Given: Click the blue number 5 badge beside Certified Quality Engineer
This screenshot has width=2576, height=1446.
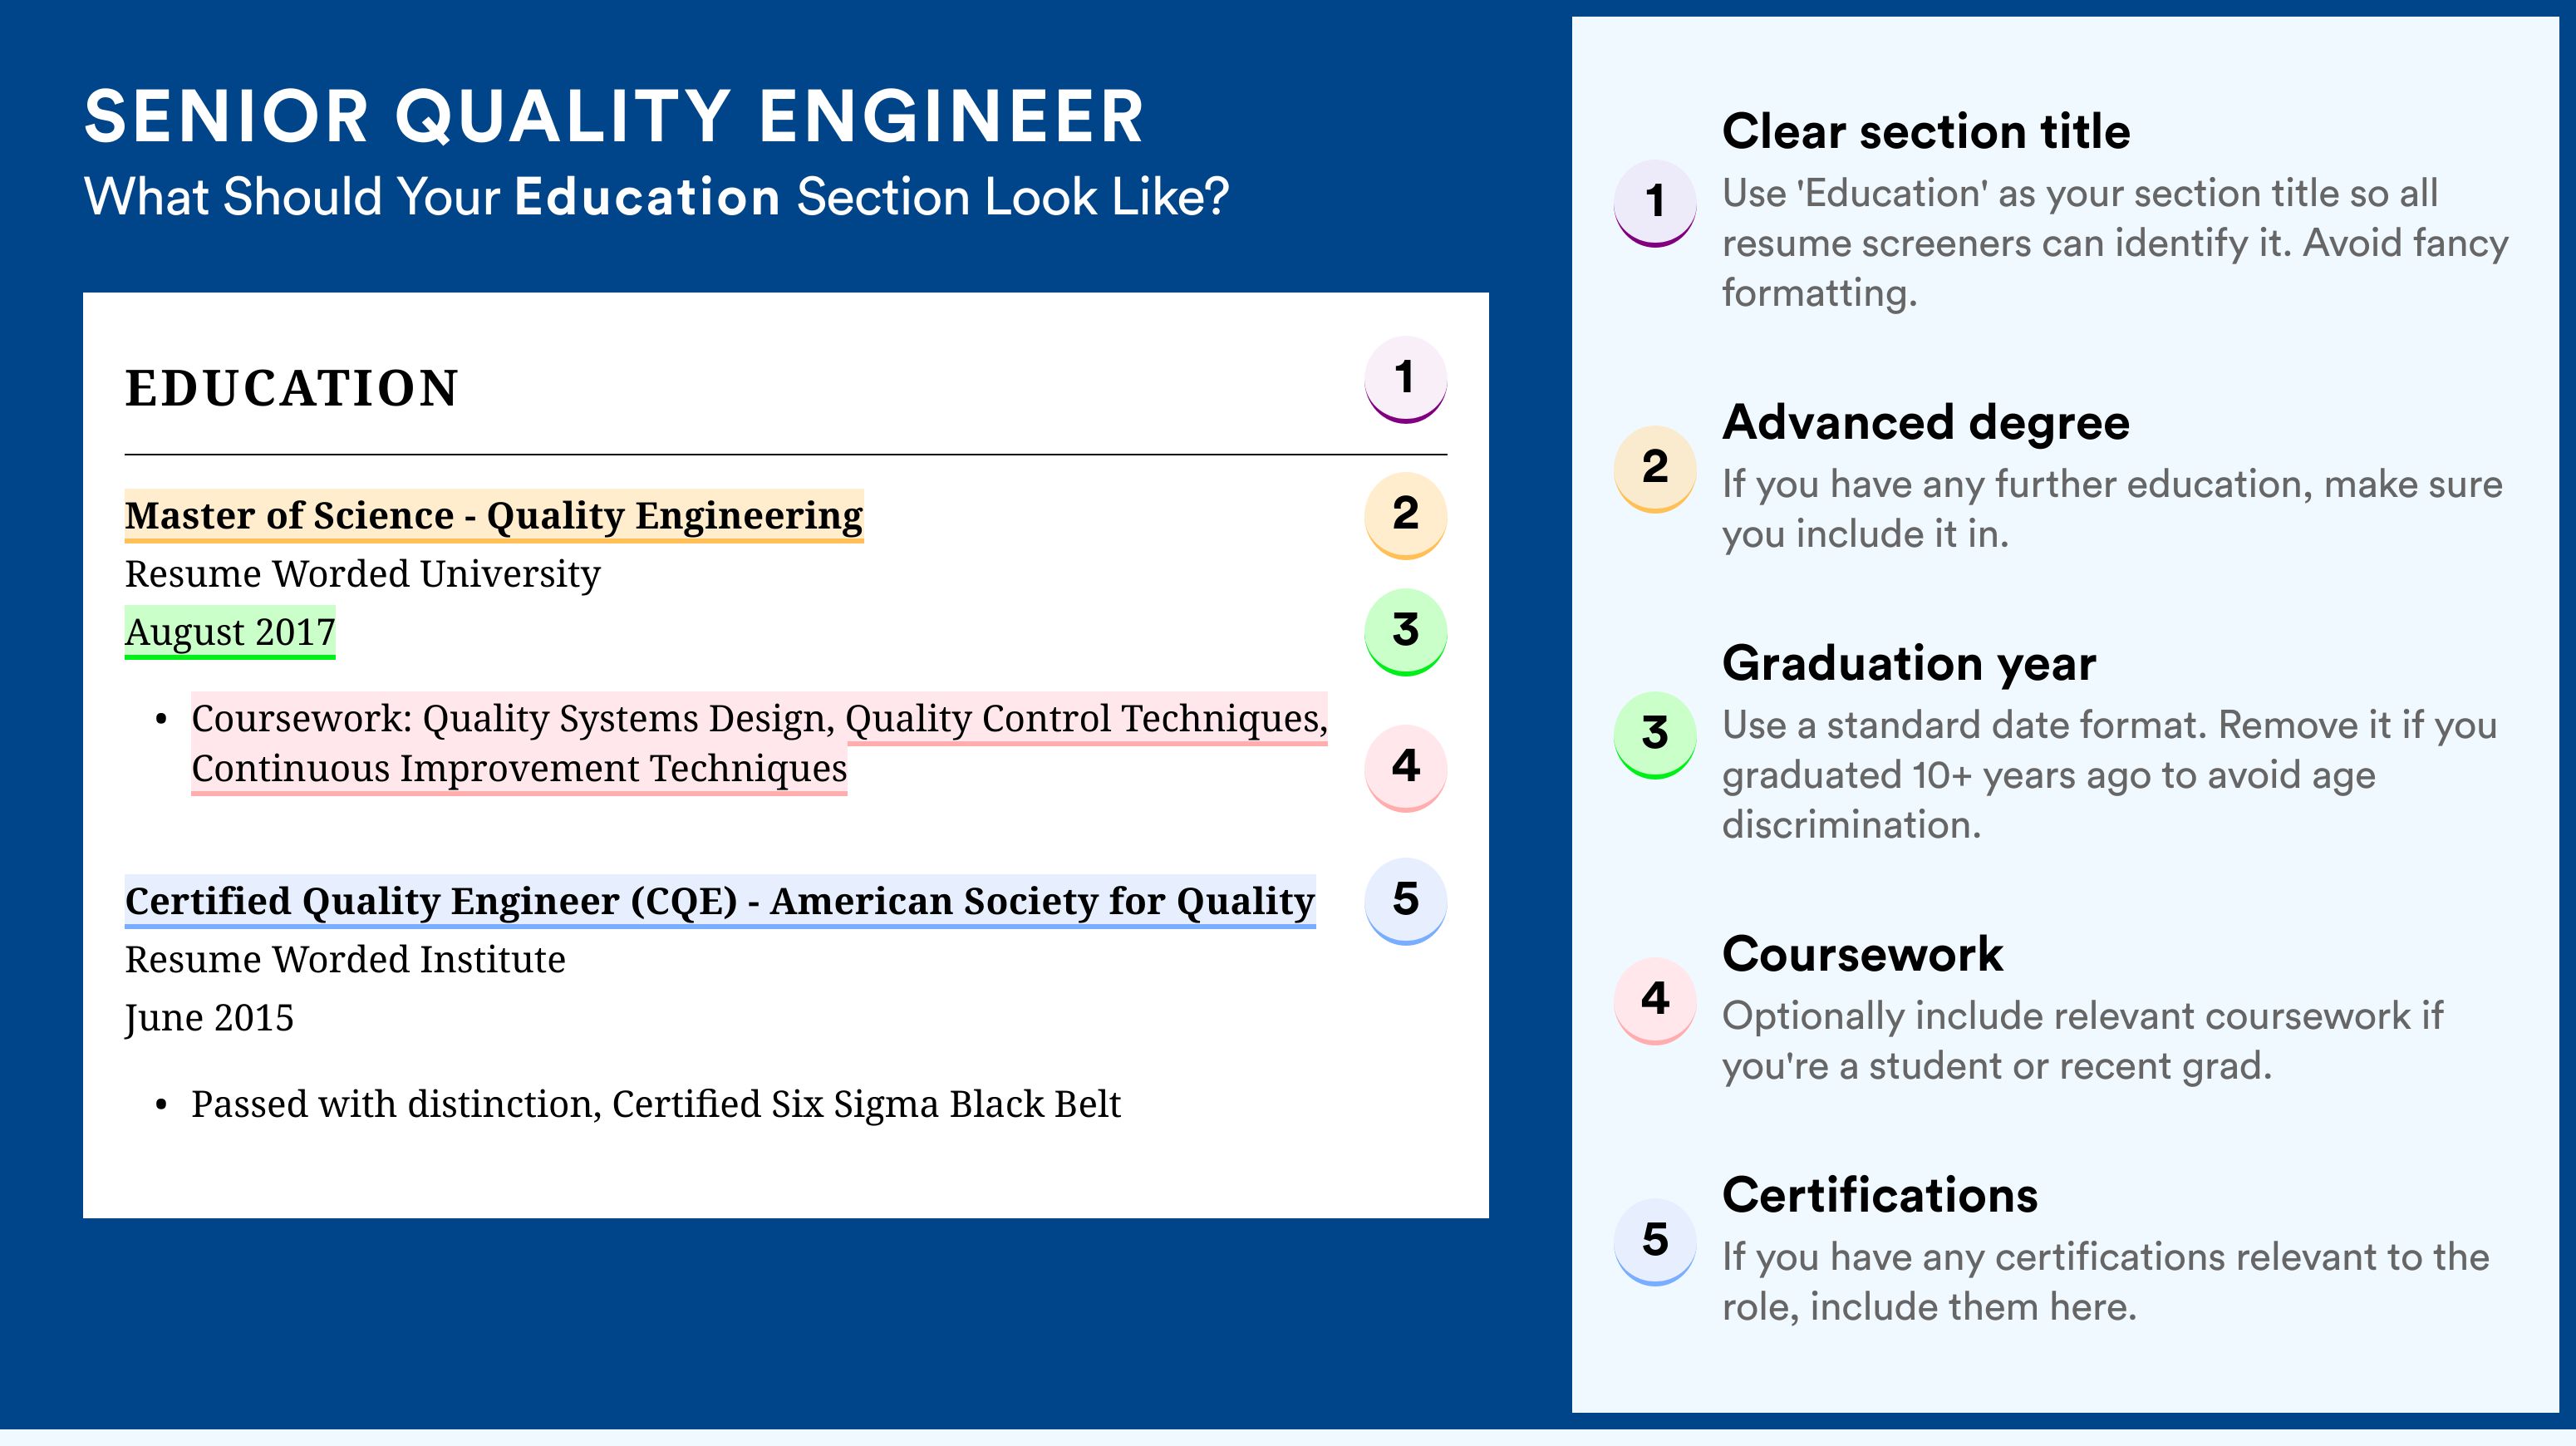Looking at the screenshot, I should click(1405, 900).
